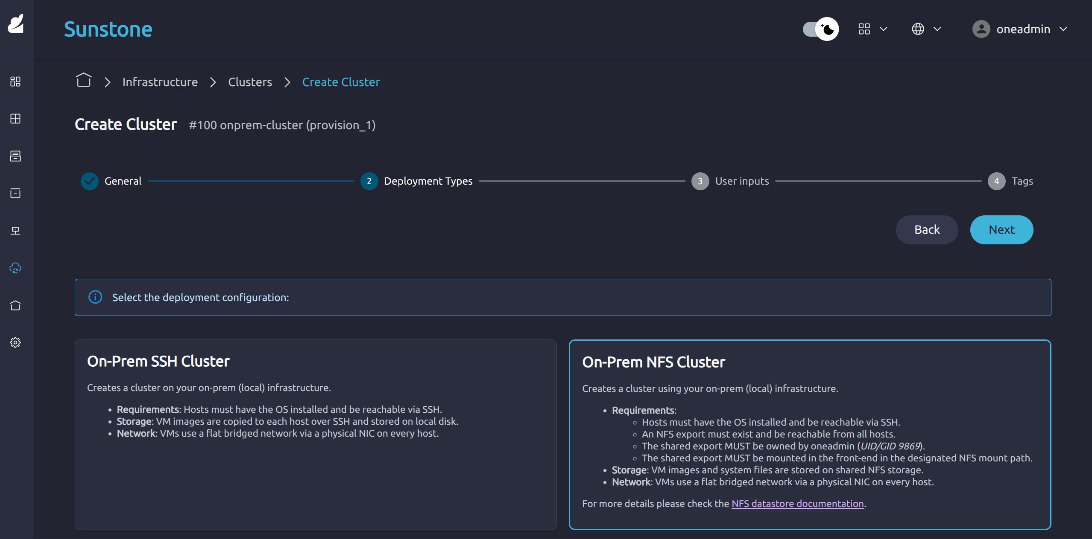Open the NFS datastore documentation link
This screenshot has height=539, width=1092.
pyautogui.click(x=797, y=504)
